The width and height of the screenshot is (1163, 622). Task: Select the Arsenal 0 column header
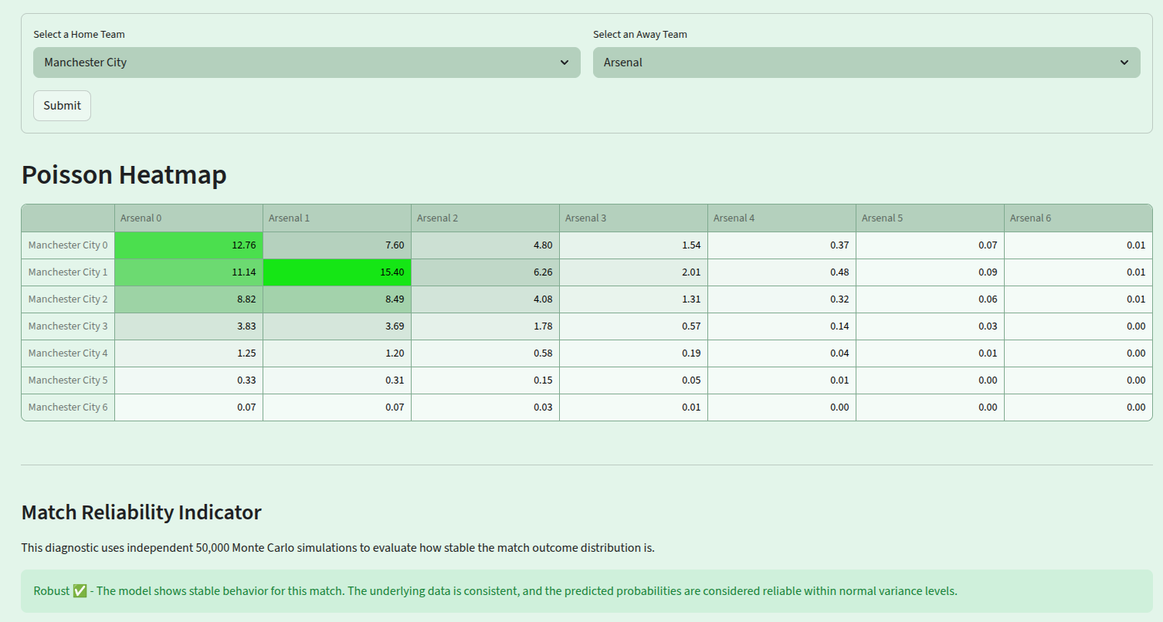point(188,218)
